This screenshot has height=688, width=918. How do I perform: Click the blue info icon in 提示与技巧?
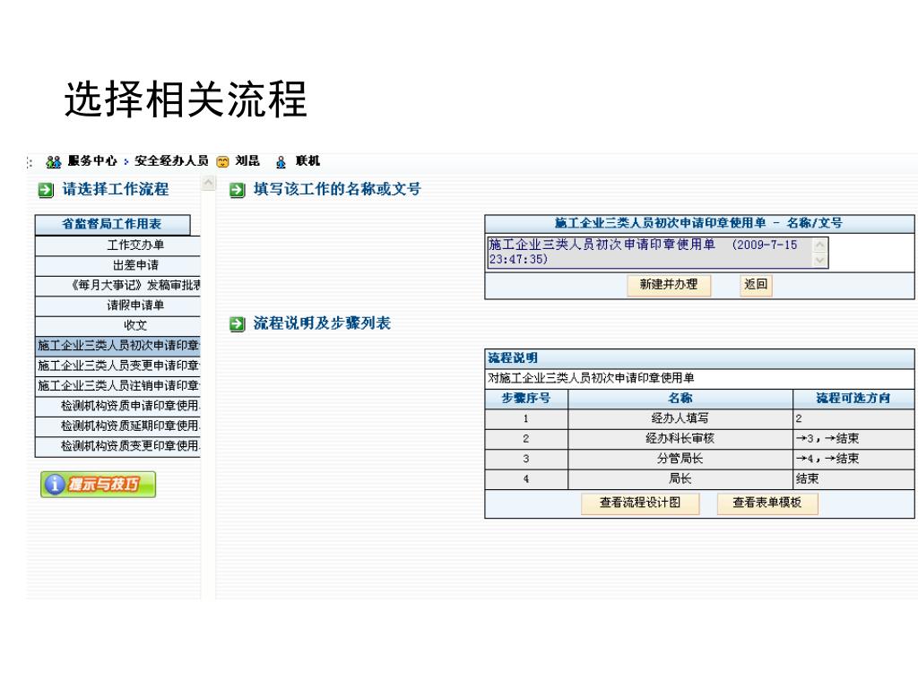tap(55, 485)
